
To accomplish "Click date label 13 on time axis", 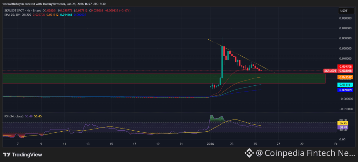I will 88,144.
